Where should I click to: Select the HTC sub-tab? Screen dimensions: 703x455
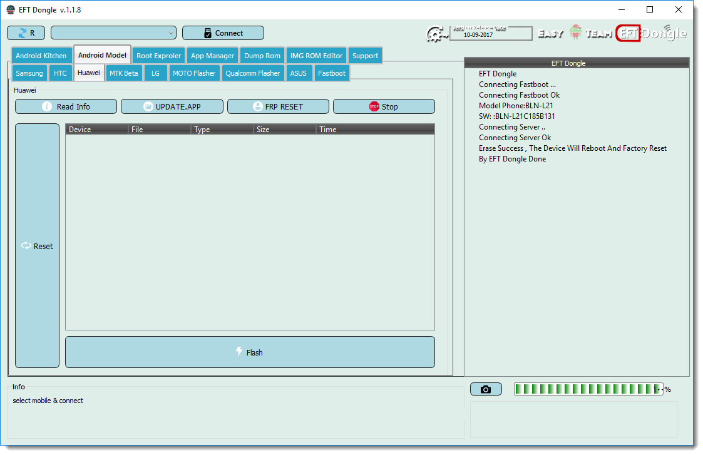[60, 73]
